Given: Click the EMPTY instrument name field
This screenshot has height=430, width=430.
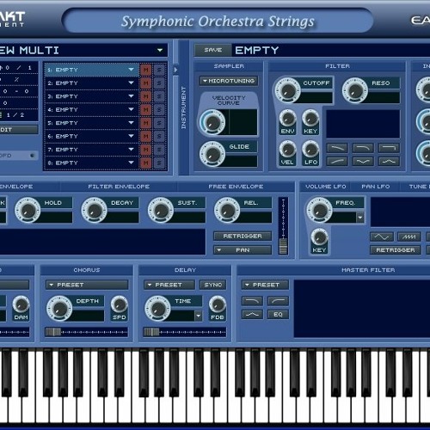Looking at the screenshot, I should tap(331, 50).
